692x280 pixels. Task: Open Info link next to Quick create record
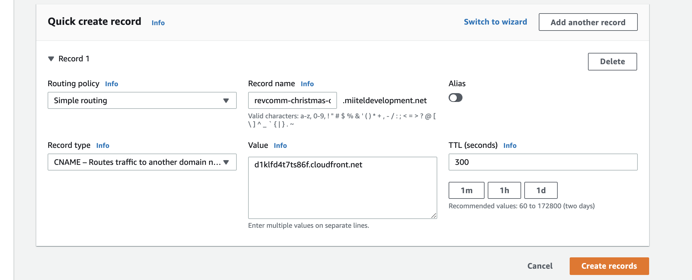pos(158,23)
